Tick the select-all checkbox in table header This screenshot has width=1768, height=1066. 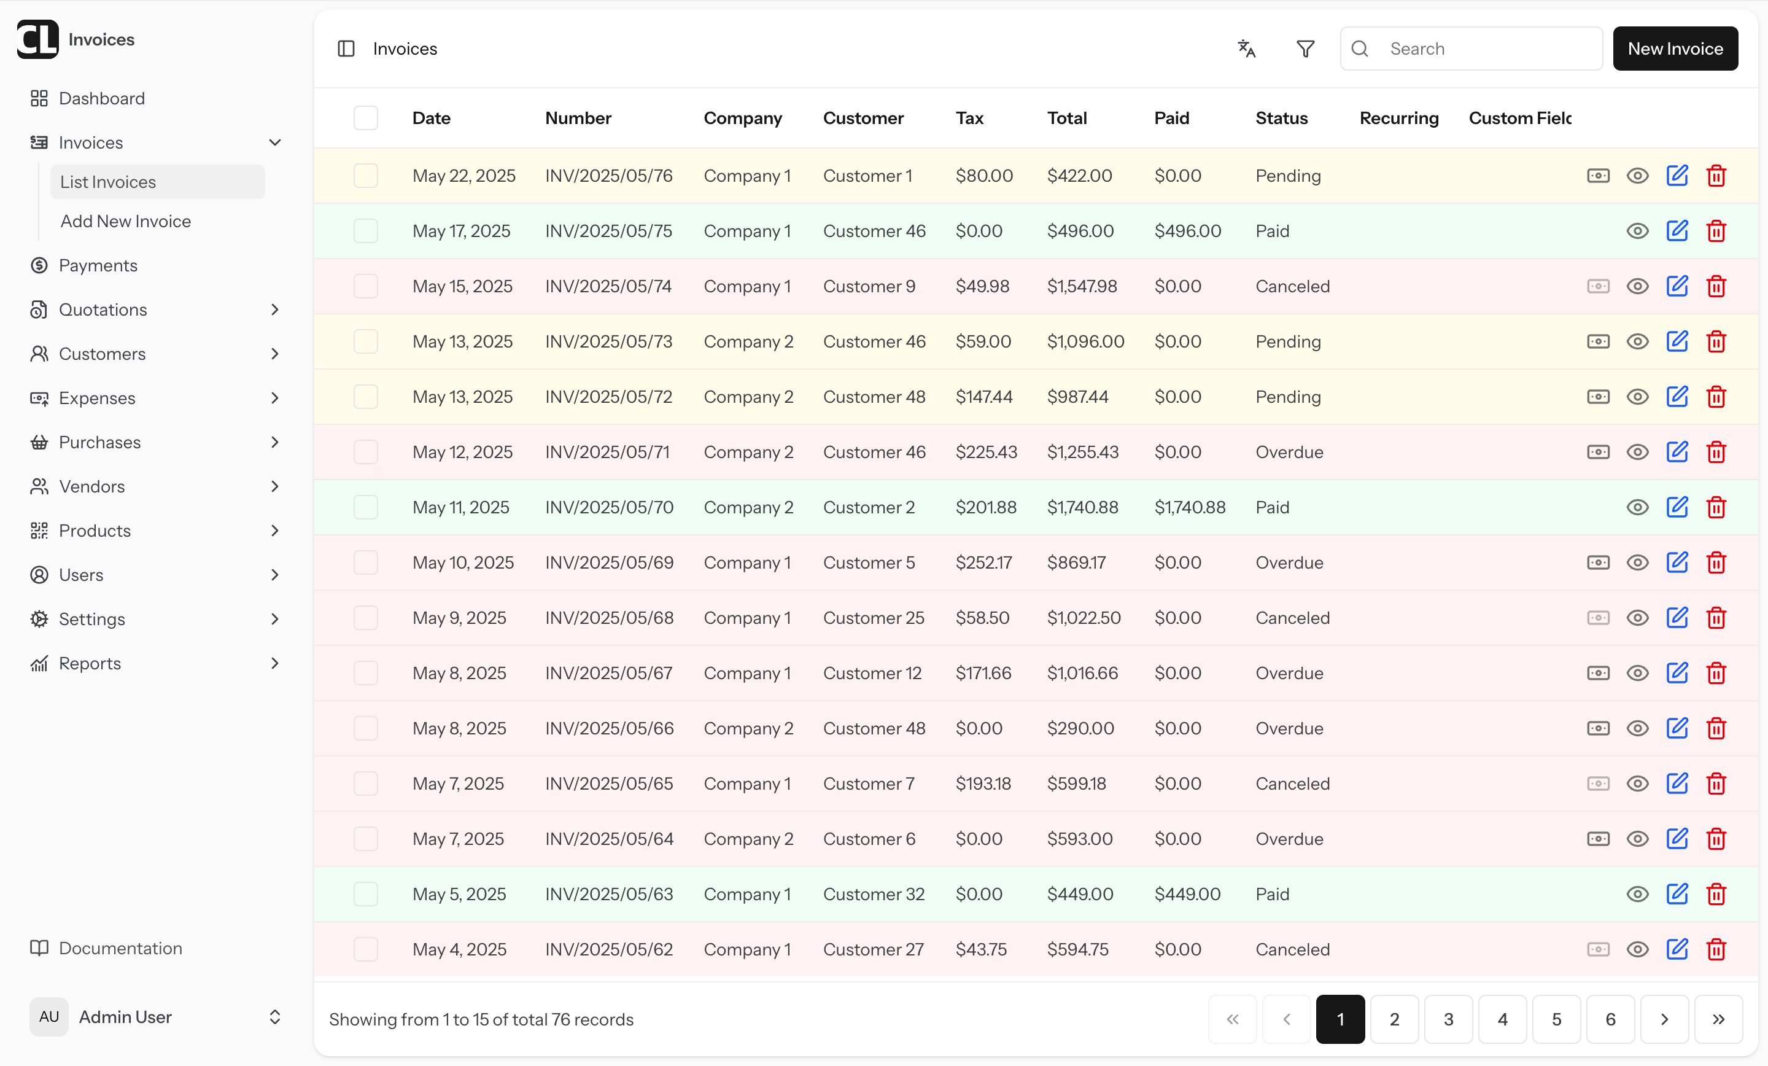pyautogui.click(x=366, y=119)
